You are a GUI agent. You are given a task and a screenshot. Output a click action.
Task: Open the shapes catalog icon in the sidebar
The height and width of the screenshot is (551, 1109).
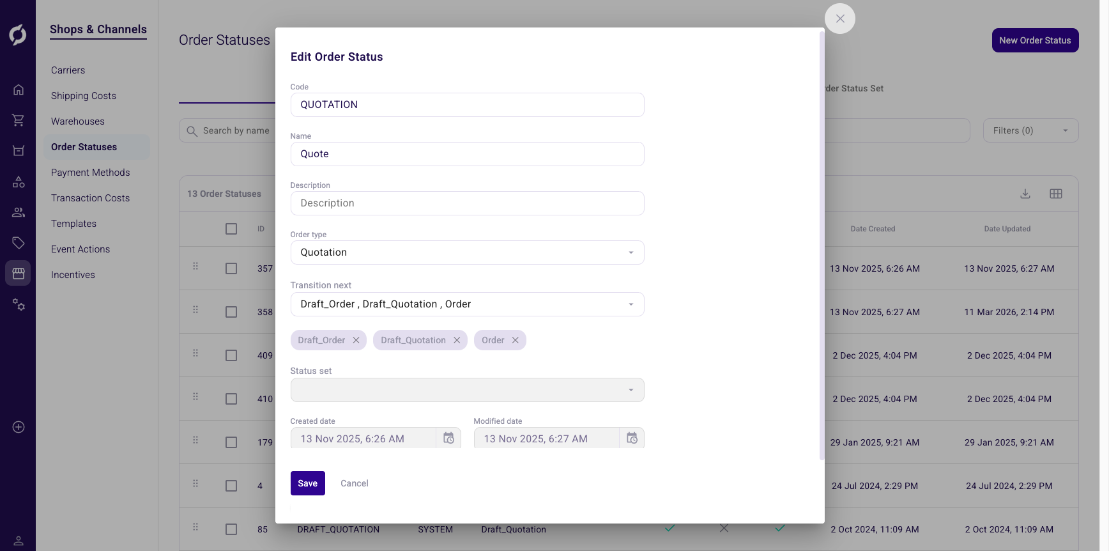[19, 182]
